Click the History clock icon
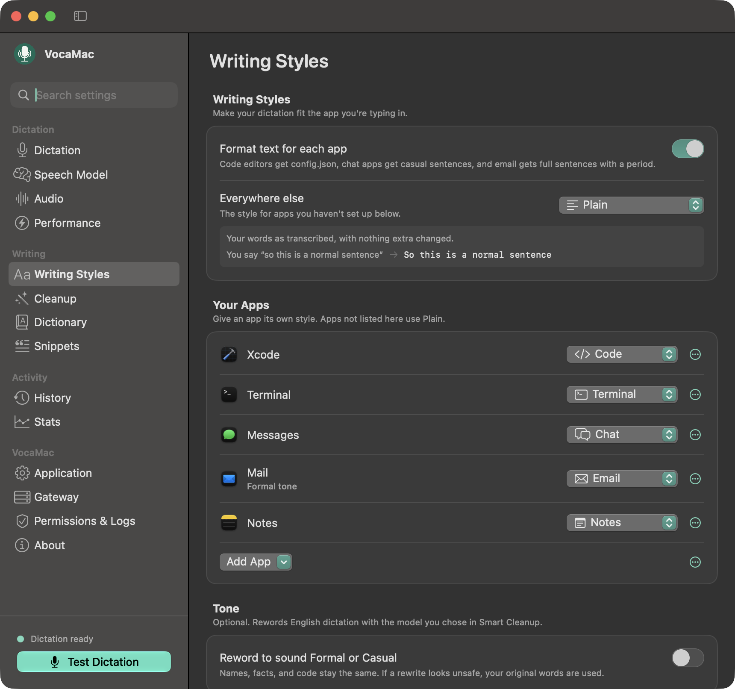 [x=22, y=398]
